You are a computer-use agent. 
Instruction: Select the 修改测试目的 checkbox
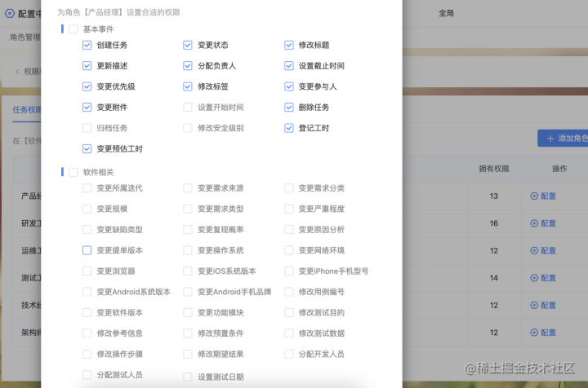point(289,312)
